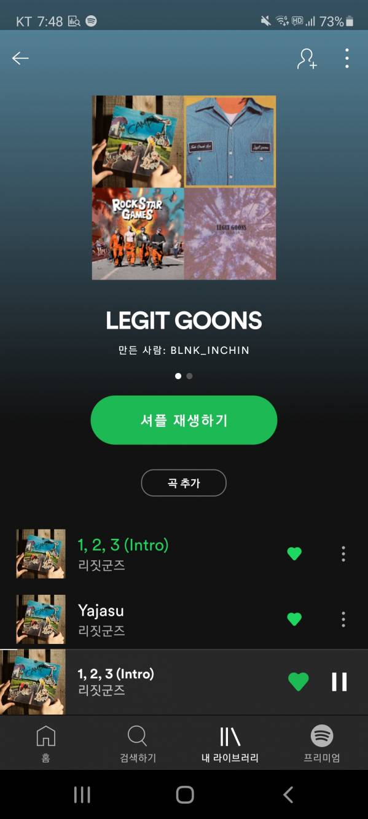Open more options for the Yajasu track
Viewport: 368px width, 819px height.
343,619
